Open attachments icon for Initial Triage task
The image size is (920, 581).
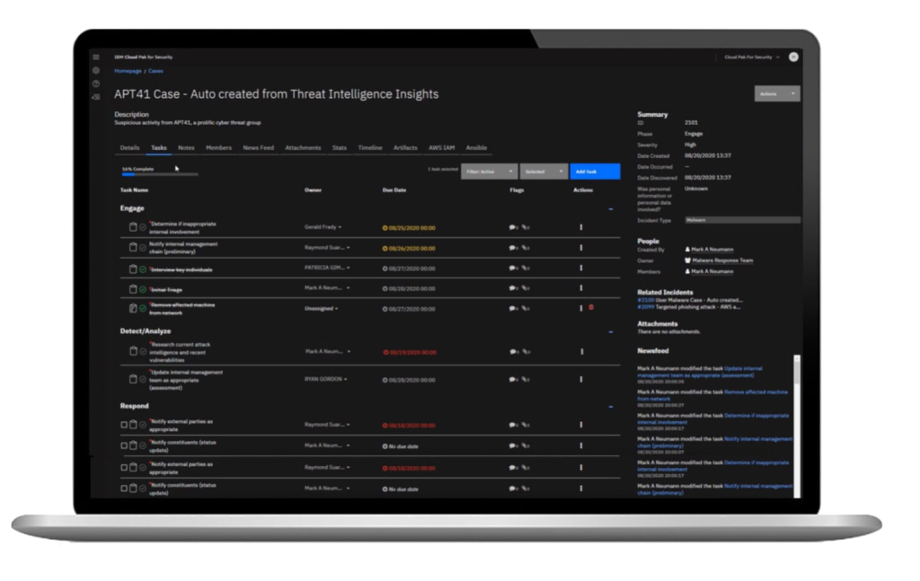526,288
